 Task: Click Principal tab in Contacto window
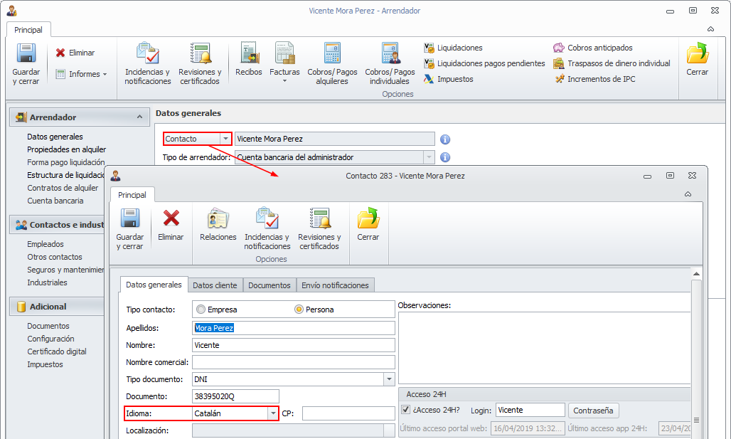[132, 195]
